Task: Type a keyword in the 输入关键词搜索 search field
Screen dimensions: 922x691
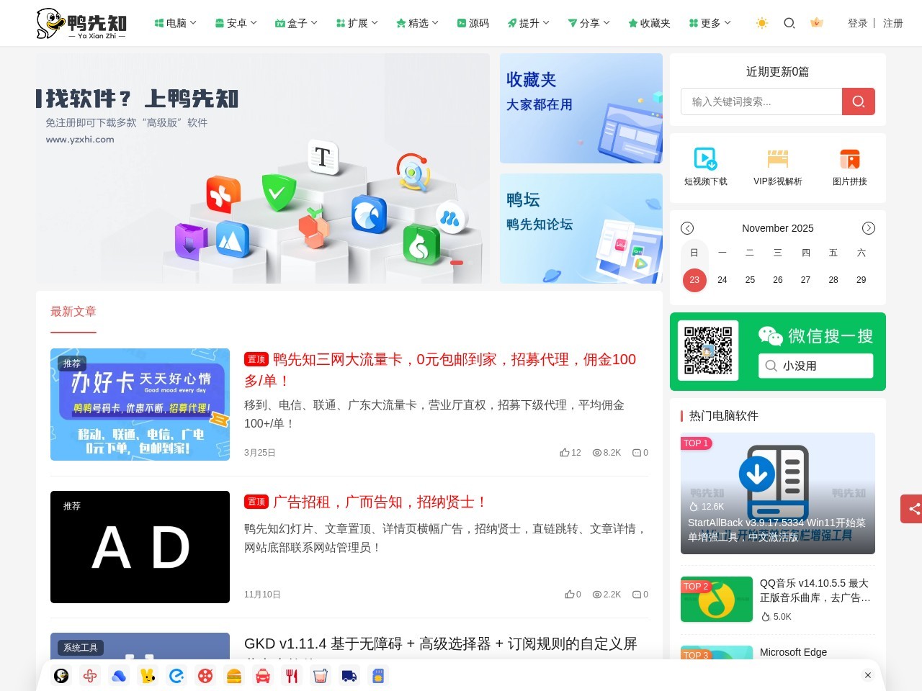Action: 760,101
